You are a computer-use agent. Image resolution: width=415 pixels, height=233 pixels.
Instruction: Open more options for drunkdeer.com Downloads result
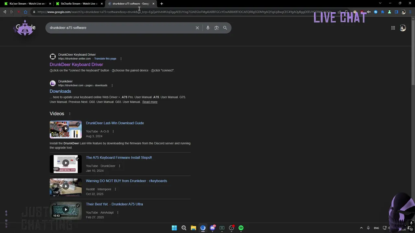point(112,85)
